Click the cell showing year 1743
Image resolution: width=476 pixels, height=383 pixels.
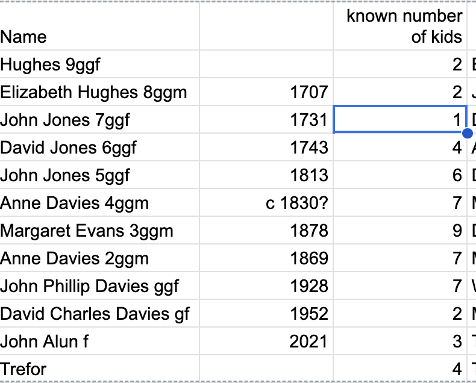266,148
